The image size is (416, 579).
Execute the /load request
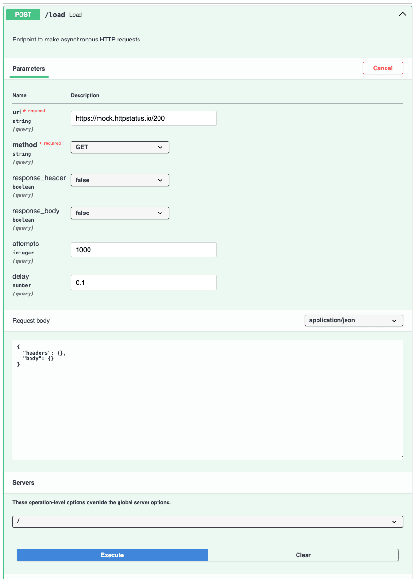(112, 555)
